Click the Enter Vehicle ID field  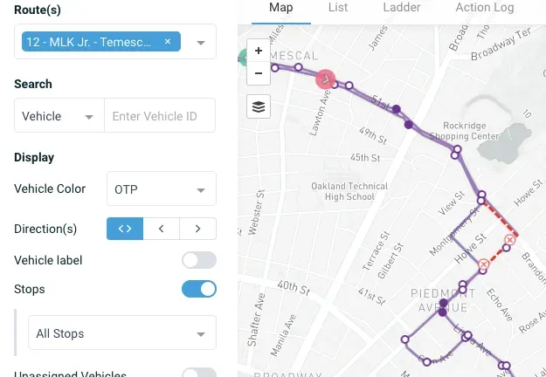tap(159, 116)
